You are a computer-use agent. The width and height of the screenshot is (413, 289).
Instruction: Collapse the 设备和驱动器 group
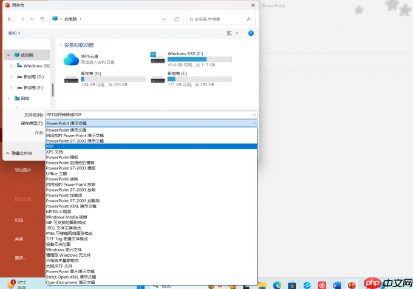(x=61, y=45)
